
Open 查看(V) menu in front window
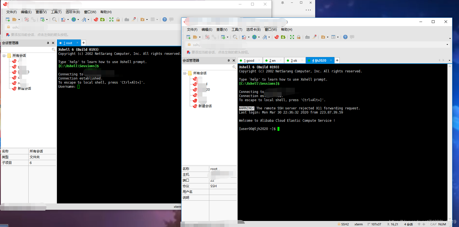[222, 30]
